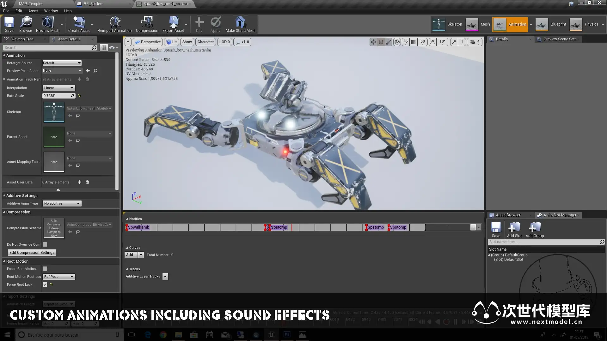Select the Spwalkamb notify marker

coord(138,227)
